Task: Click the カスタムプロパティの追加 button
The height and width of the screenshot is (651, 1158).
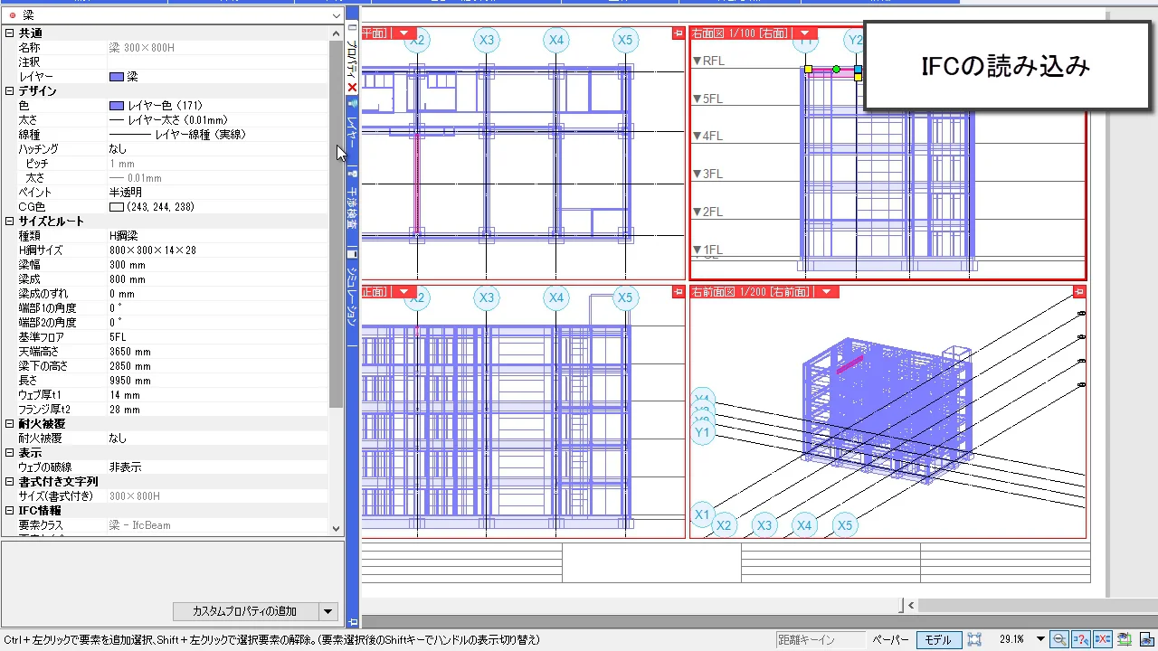Action: (x=245, y=611)
